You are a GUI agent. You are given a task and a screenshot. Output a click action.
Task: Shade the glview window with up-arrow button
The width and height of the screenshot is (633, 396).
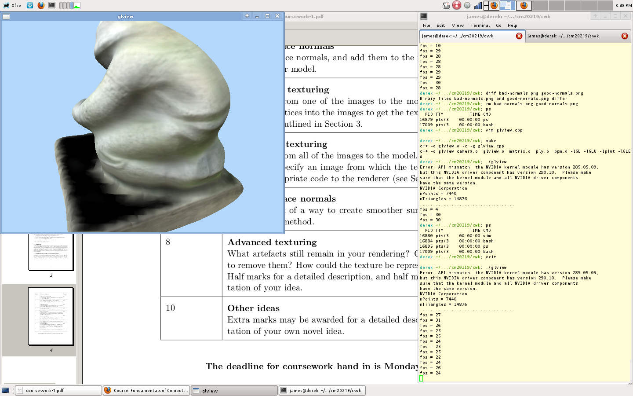coord(247,16)
